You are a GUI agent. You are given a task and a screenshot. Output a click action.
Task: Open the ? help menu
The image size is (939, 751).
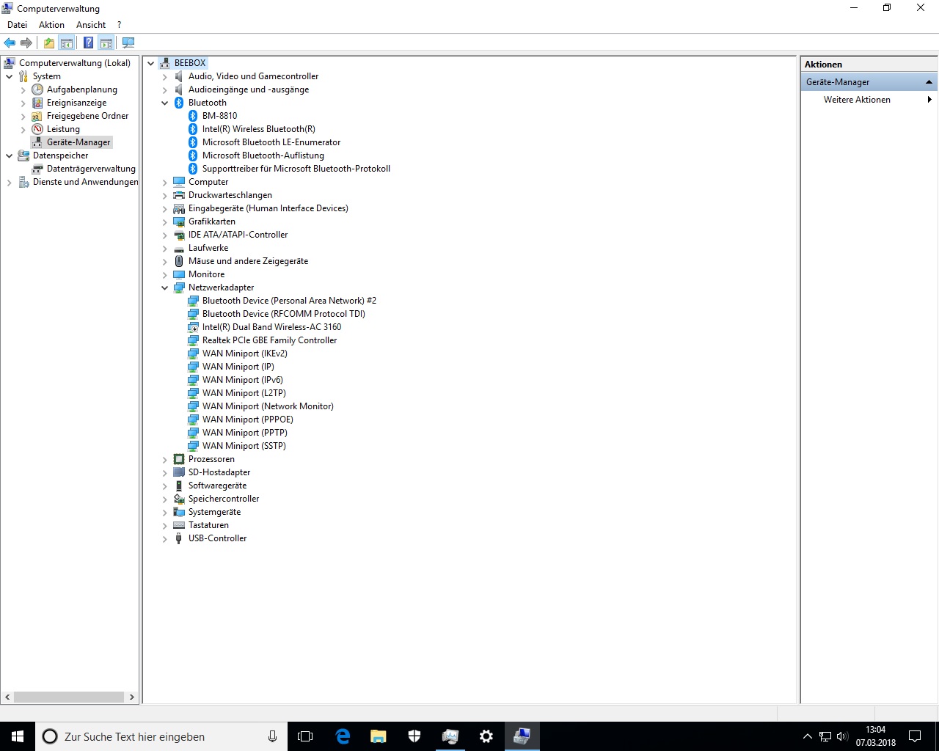point(119,25)
